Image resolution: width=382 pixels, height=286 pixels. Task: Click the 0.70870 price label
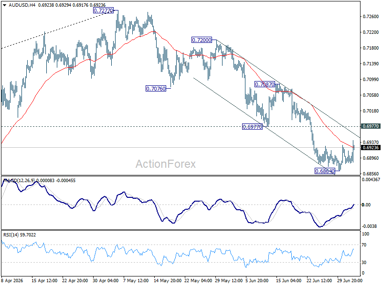click(265, 84)
